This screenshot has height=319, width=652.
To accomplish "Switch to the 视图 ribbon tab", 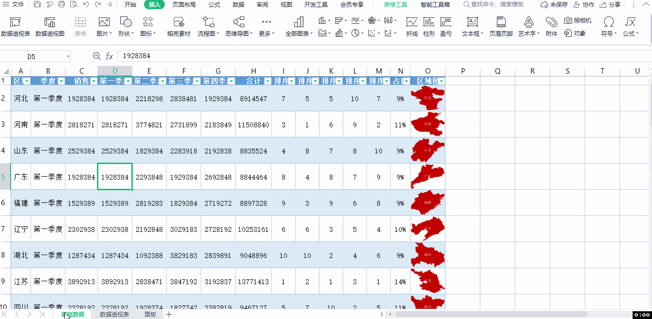I will click(x=286, y=5).
